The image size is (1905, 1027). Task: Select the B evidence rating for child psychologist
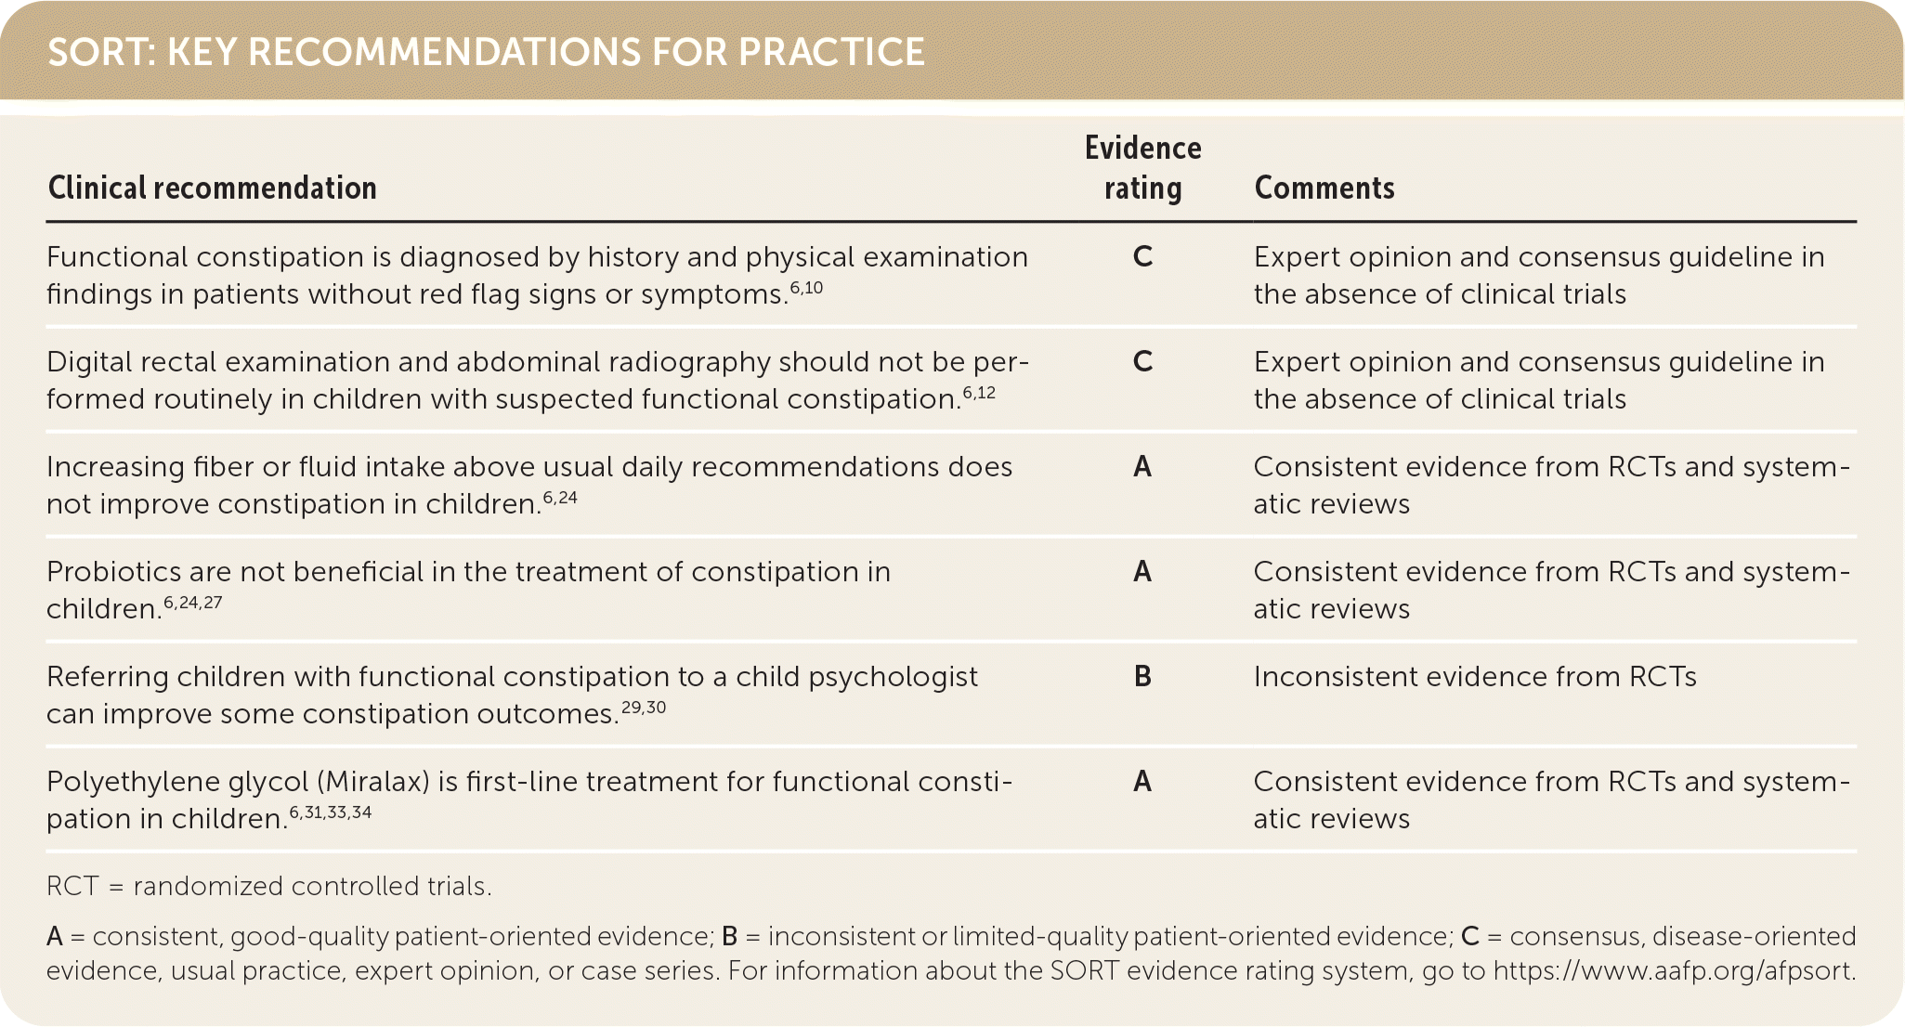[1142, 677]
